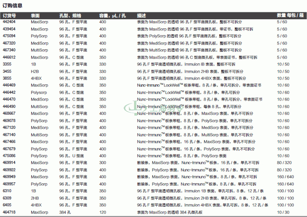Click quantity 80 / 320 in row 469914
This screenshot has width=307, height=217.
click(x=284, y=163)
